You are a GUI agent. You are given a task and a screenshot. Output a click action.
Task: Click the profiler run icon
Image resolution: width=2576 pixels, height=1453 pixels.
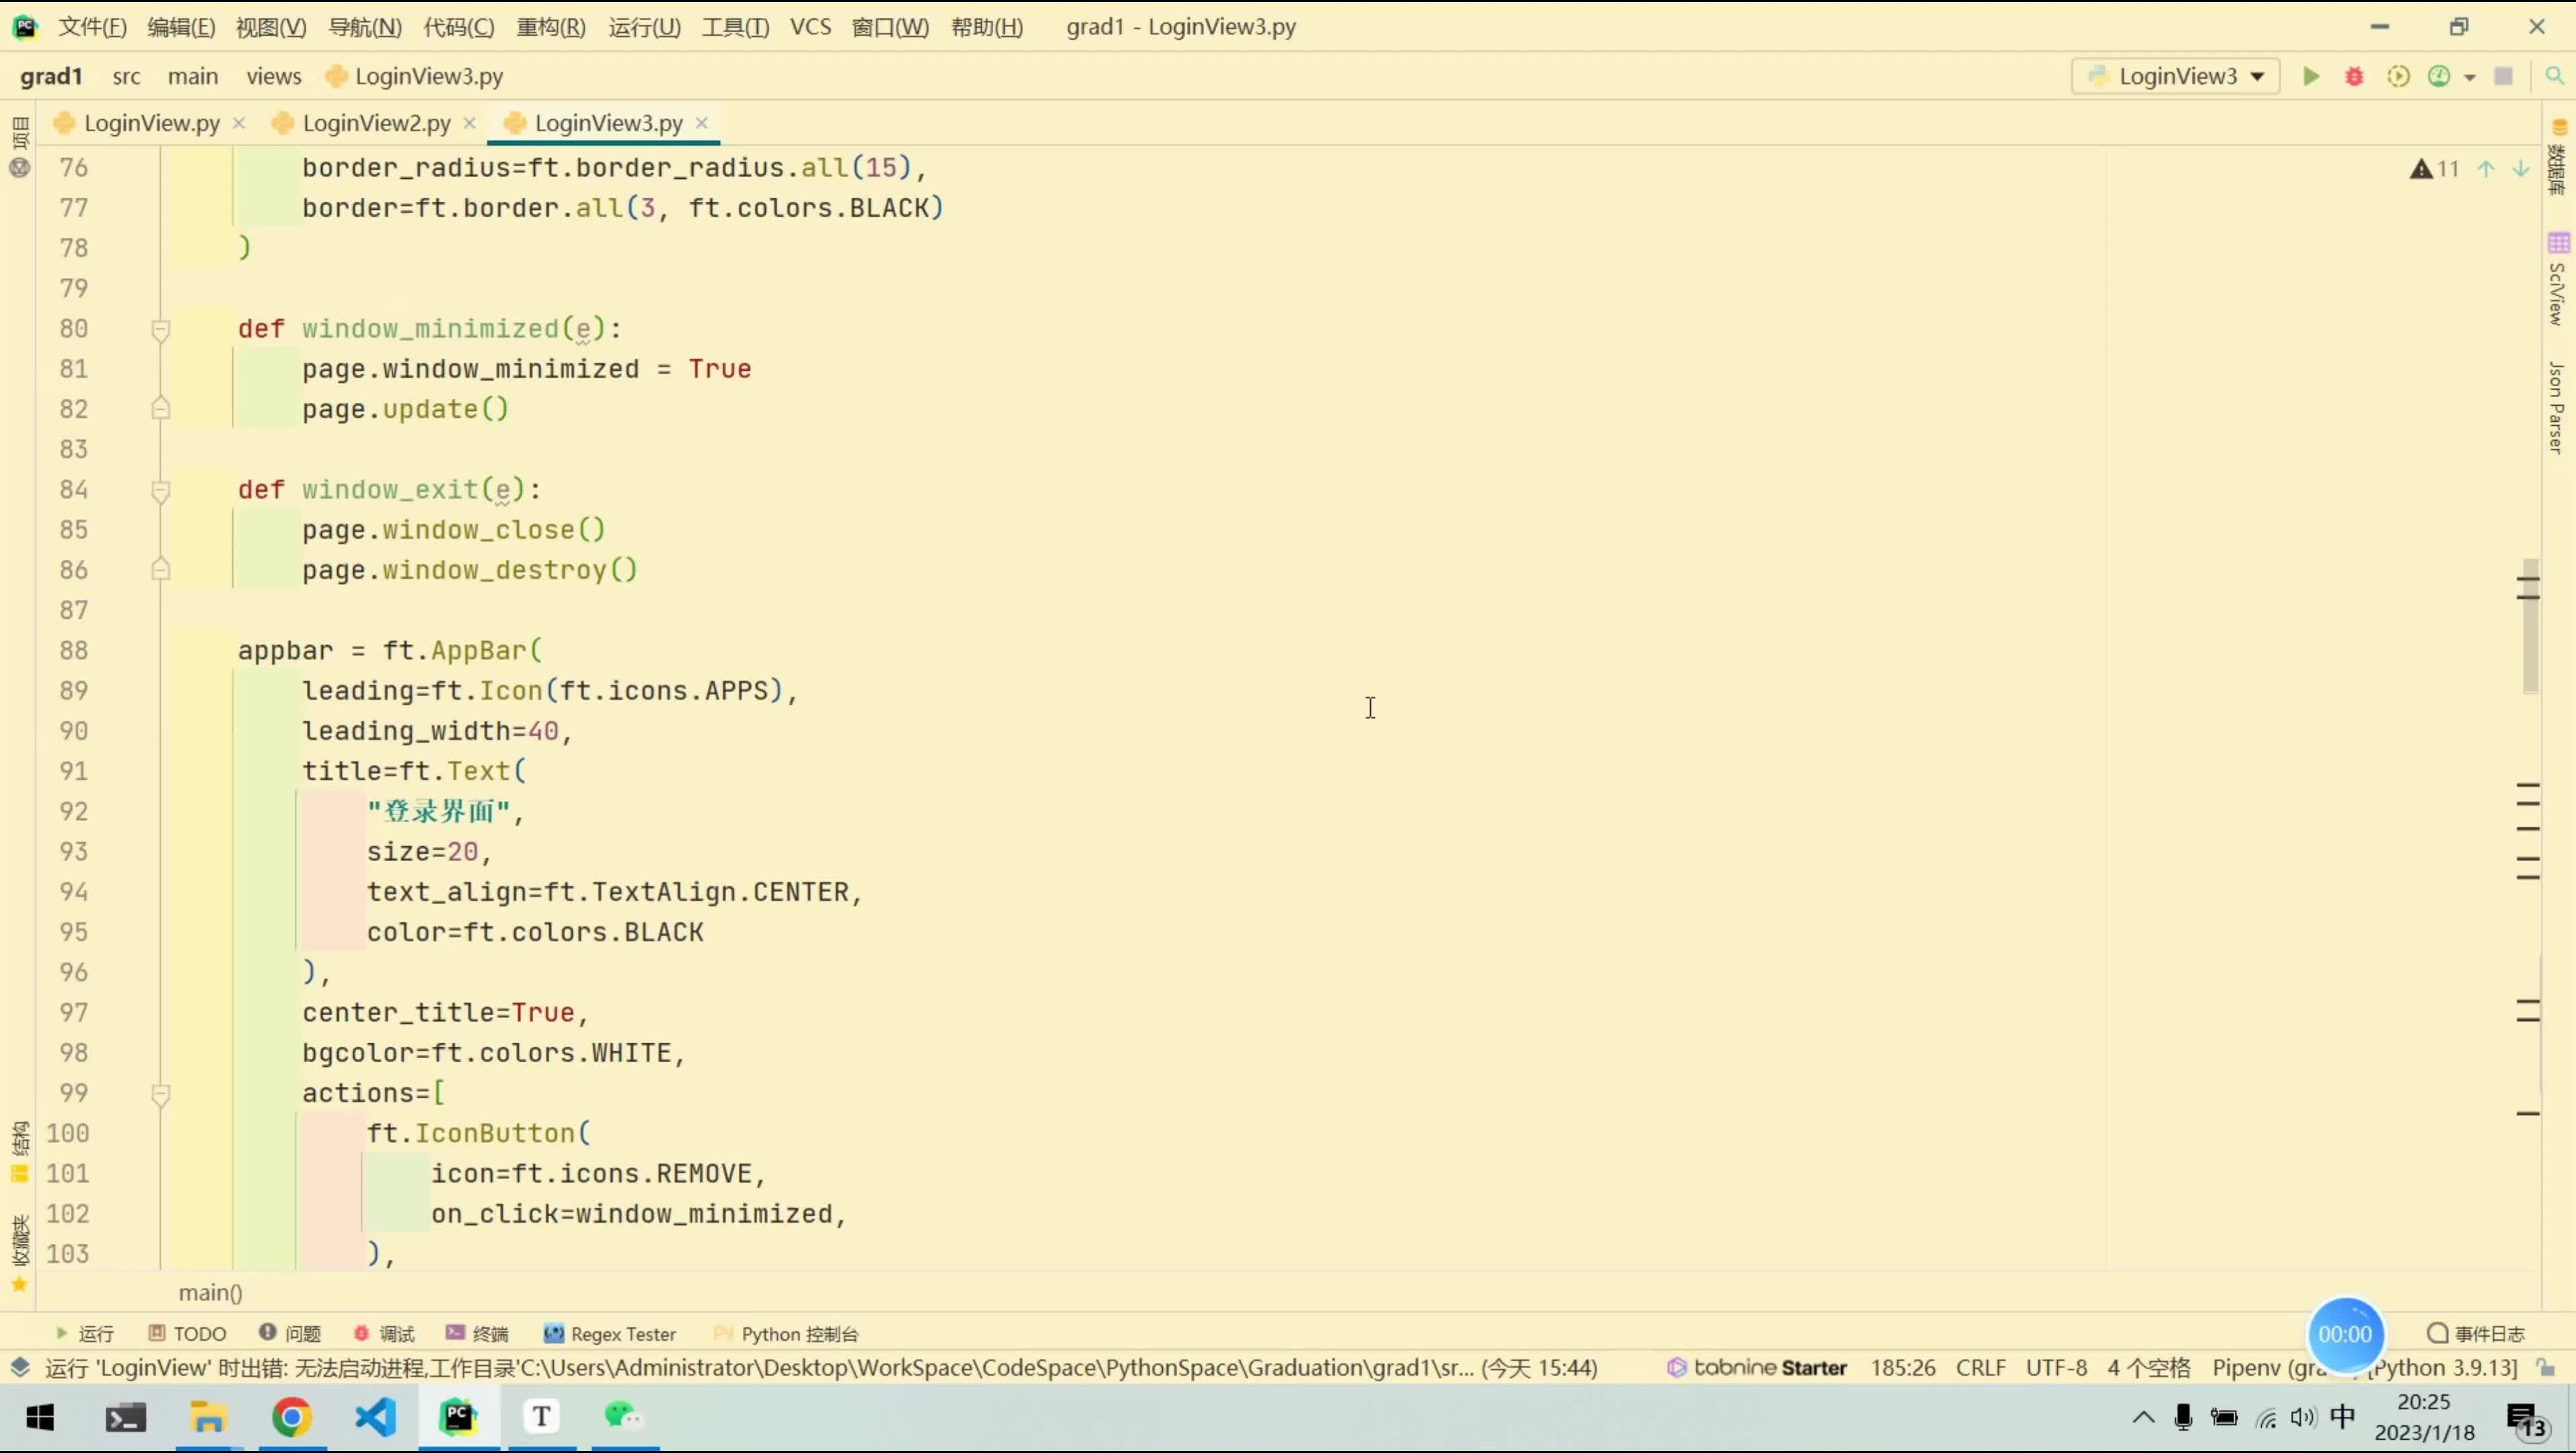tap(2439, 76)
